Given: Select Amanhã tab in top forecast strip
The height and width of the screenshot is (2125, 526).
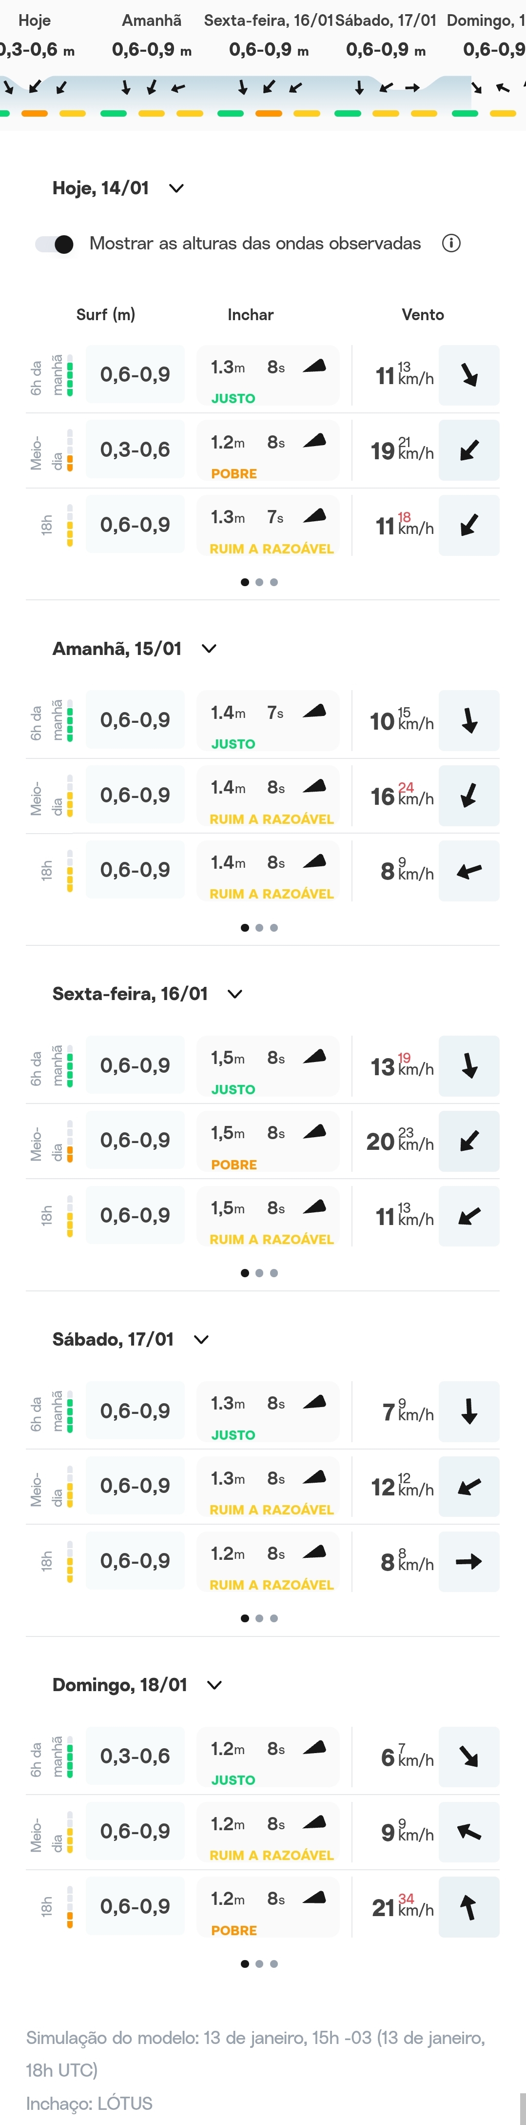Looking at the screenshot, I should pyautogui.click(x=152, y=20).
